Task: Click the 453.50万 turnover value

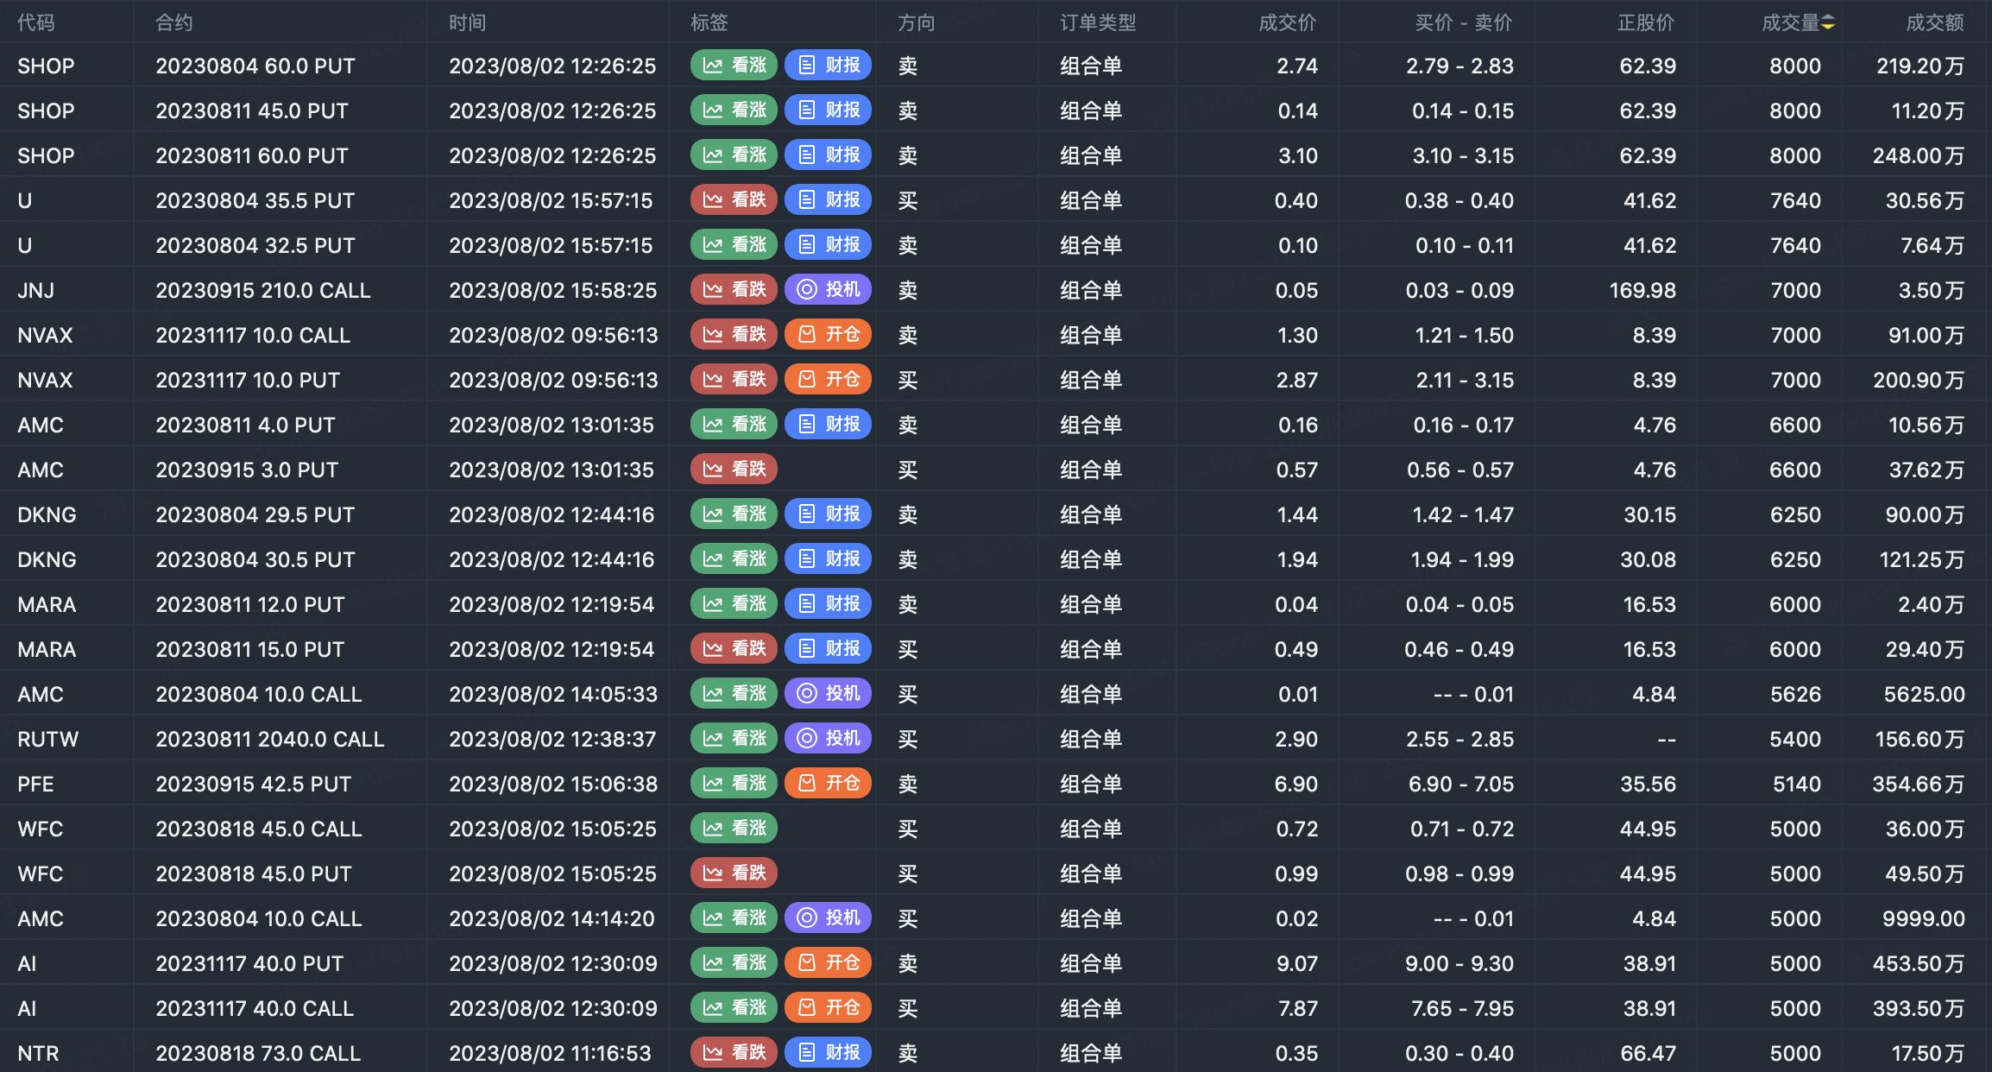Action: pyautogui.click(x=1919, y=963)
